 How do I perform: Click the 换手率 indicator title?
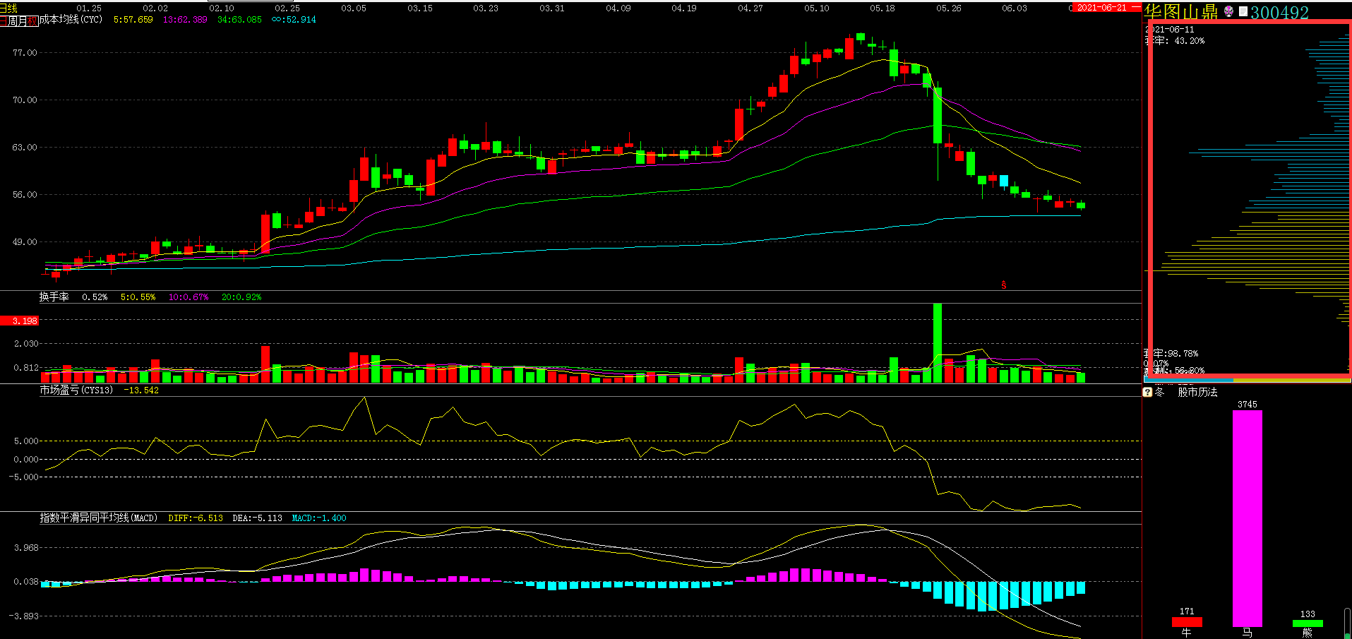(54, 297)
